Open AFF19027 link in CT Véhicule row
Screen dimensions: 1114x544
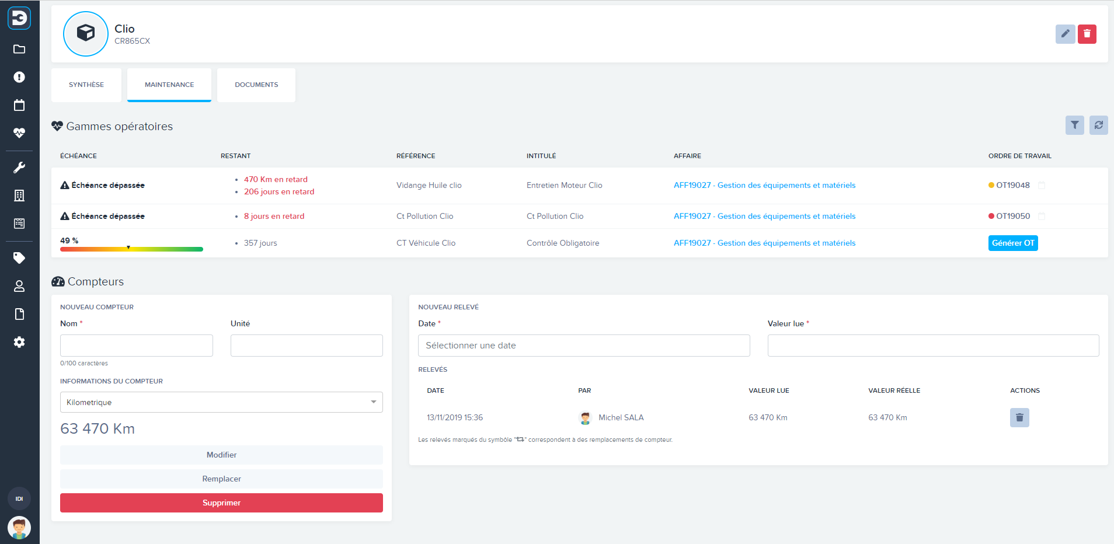764,243
